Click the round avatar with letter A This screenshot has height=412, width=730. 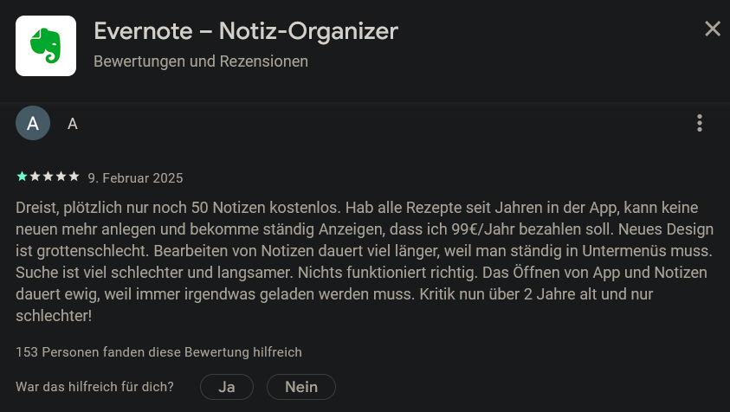33,123
